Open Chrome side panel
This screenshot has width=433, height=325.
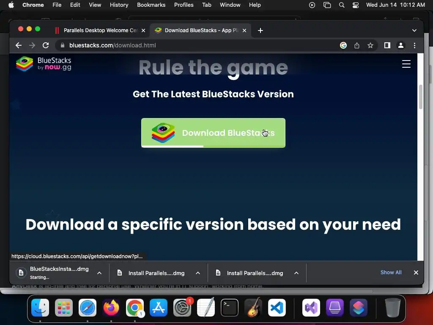(x=387, y=45)
